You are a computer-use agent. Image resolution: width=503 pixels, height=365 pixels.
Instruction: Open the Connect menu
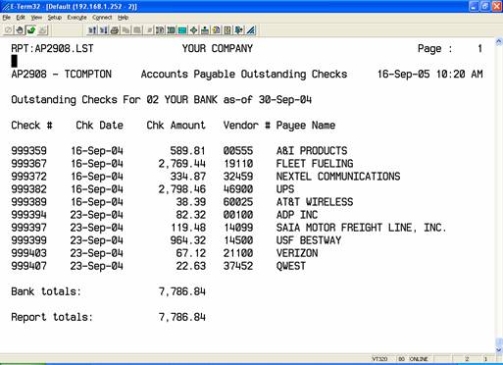pos(102,18)
